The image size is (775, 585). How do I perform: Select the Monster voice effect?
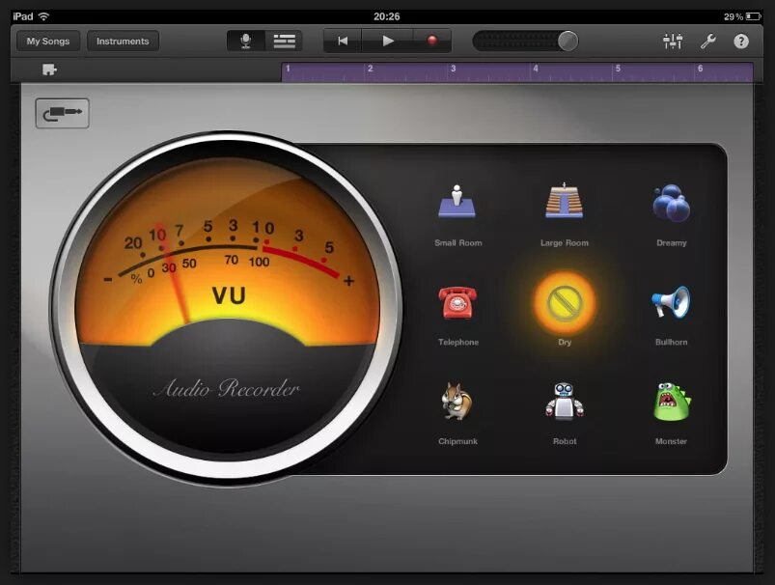point(671,402)
